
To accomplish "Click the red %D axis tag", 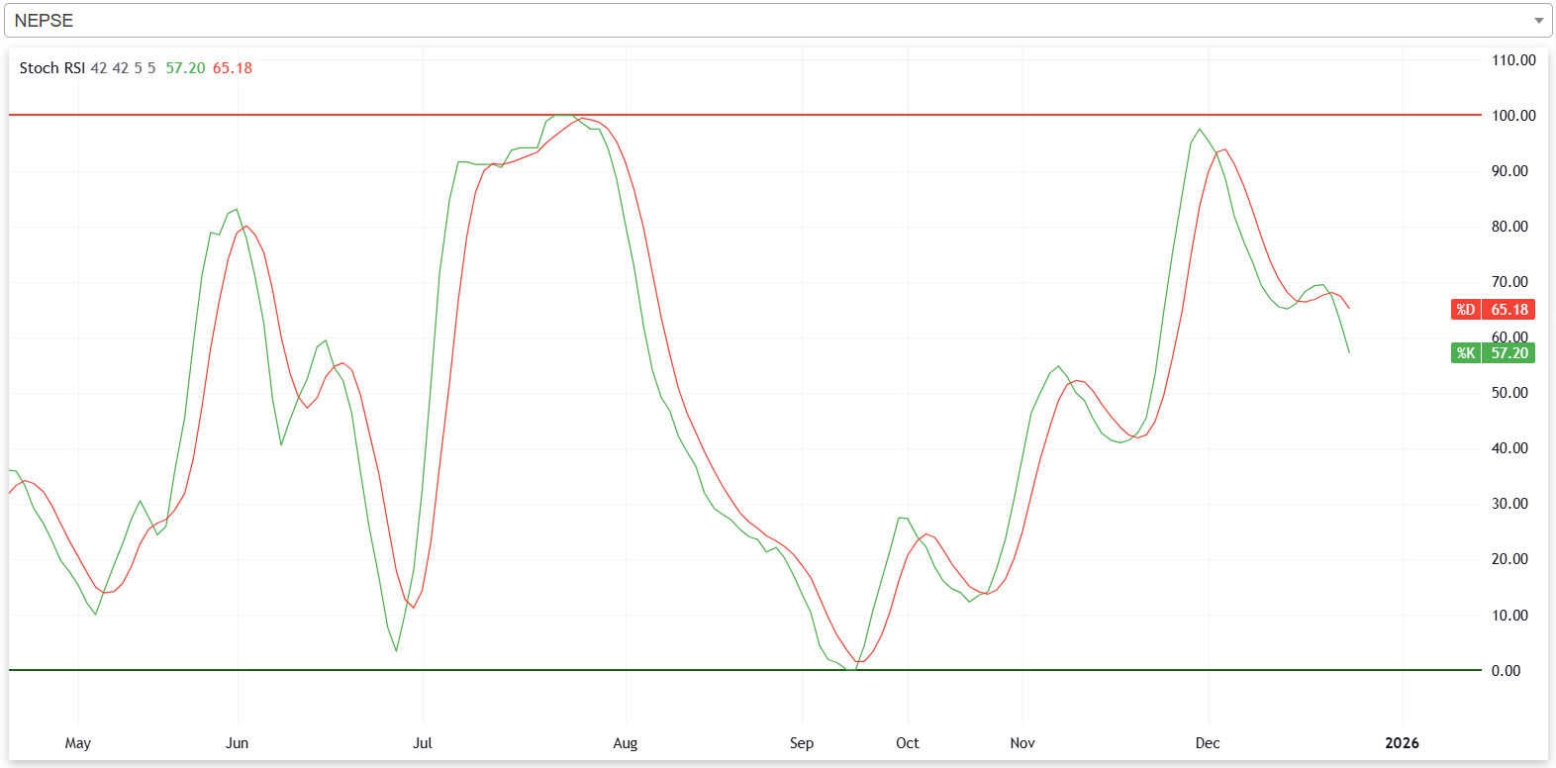I will click(x=1465, y=310).
